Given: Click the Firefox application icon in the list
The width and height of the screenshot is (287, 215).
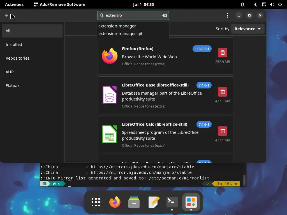Looking at the screenshot, I should pyautogui.click(x=110, y=56).
